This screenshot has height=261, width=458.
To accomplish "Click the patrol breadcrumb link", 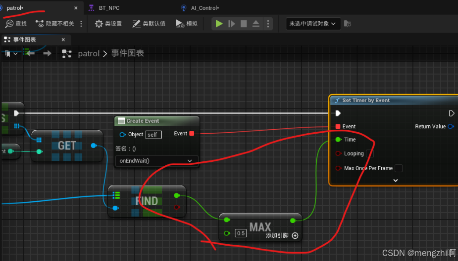I will point(89,54).
